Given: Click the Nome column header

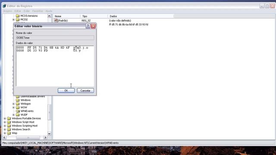Looking at the screenshot, I should pos(66,16).
